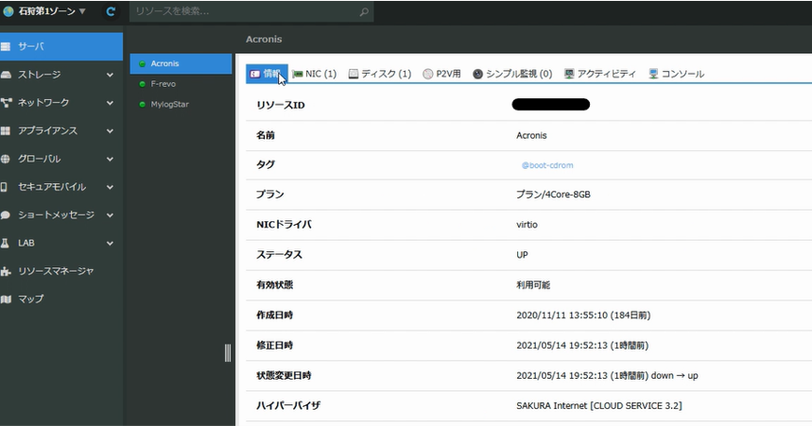Click the server icon beside サーバ
Viewport: 812px width, 426px height.
(6, 46)
